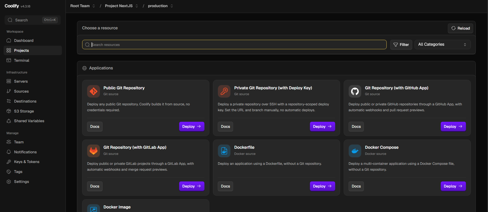Image resolution: width=488 pixels, height=212 pixels.
Task: Click the Filter button
Action: coord(401,45)
